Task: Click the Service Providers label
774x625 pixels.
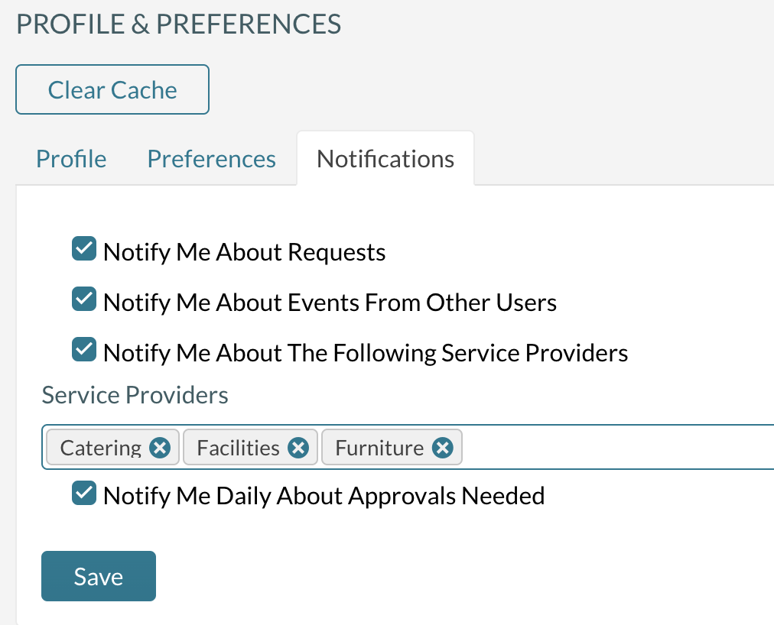Action: (x=135, y=395)
